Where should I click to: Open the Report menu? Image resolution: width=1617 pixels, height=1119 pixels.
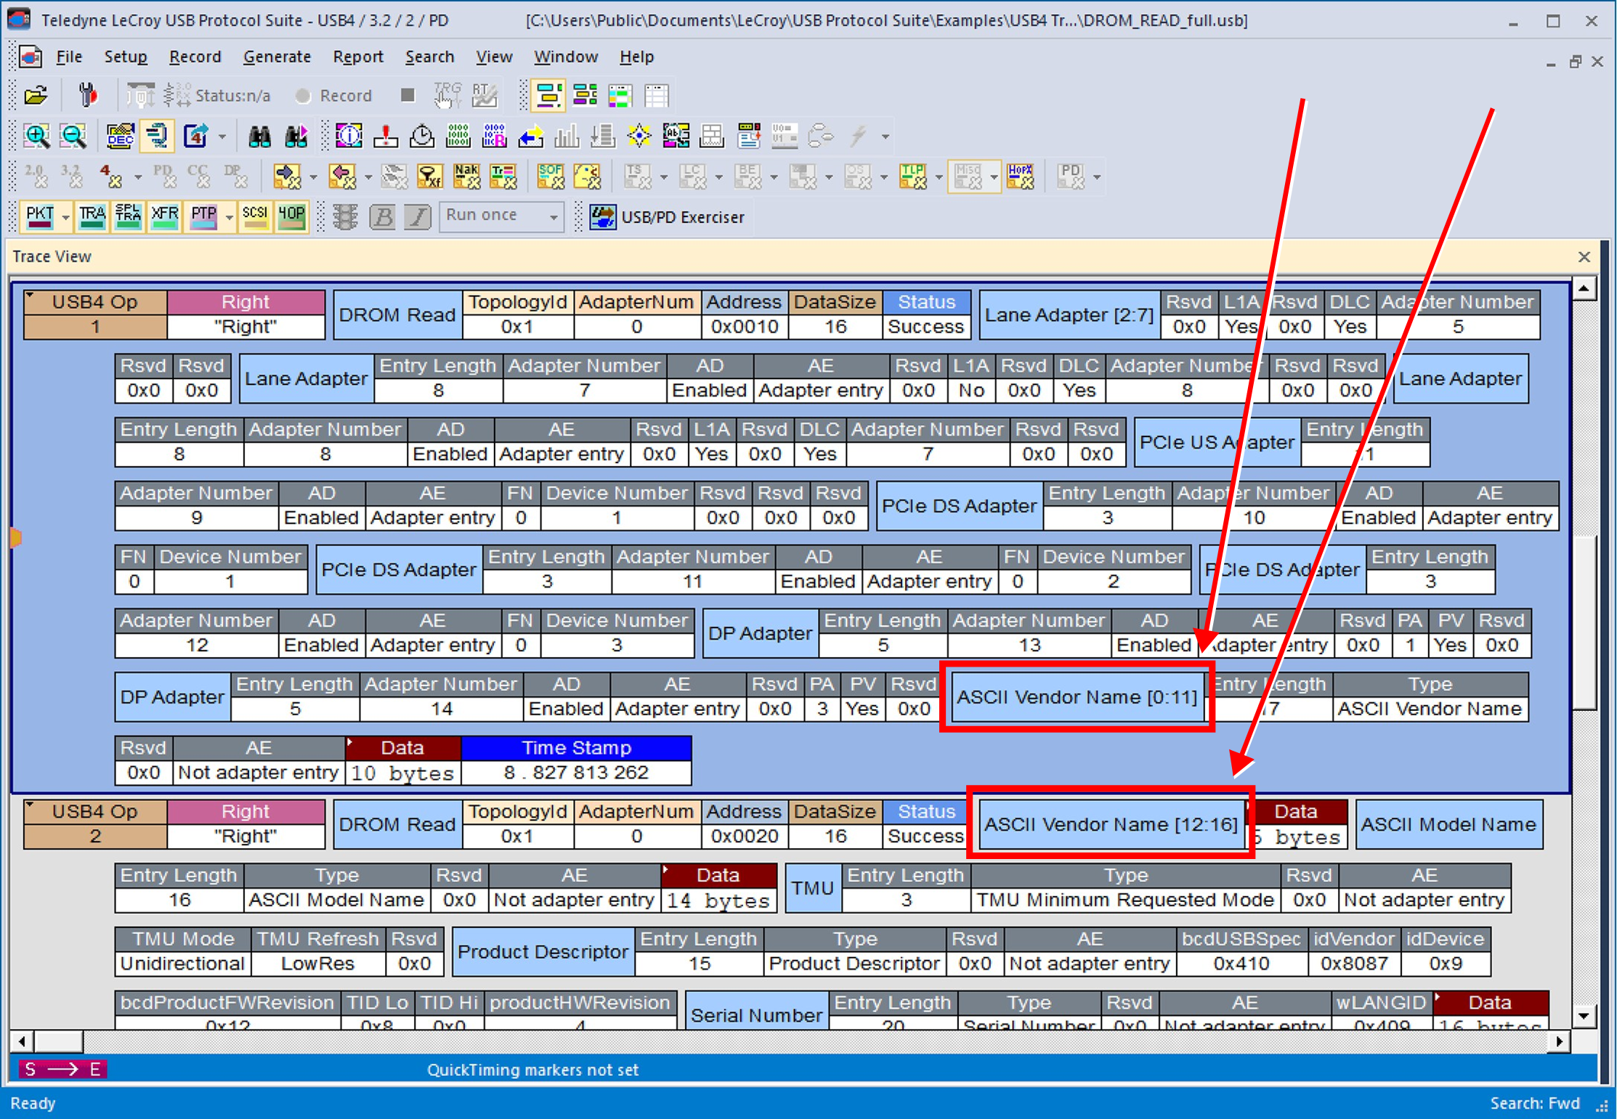click(x=357, y=57)
